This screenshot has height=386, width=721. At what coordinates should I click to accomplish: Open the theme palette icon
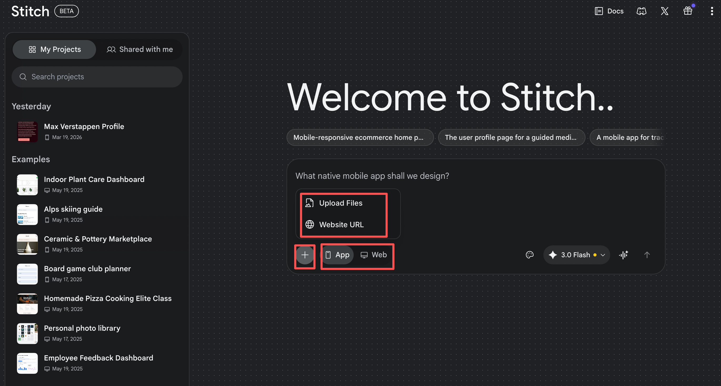(x=529, y=255)
